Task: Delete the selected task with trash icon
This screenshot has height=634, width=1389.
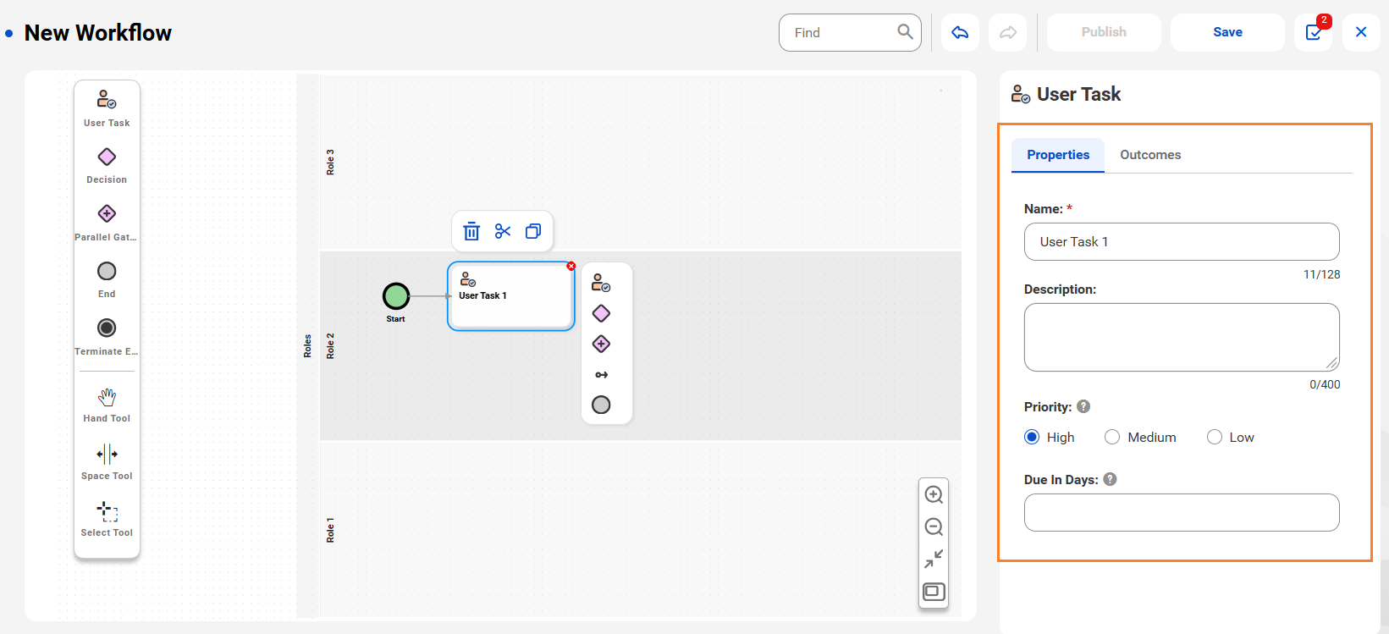Action: pos(471,231)
